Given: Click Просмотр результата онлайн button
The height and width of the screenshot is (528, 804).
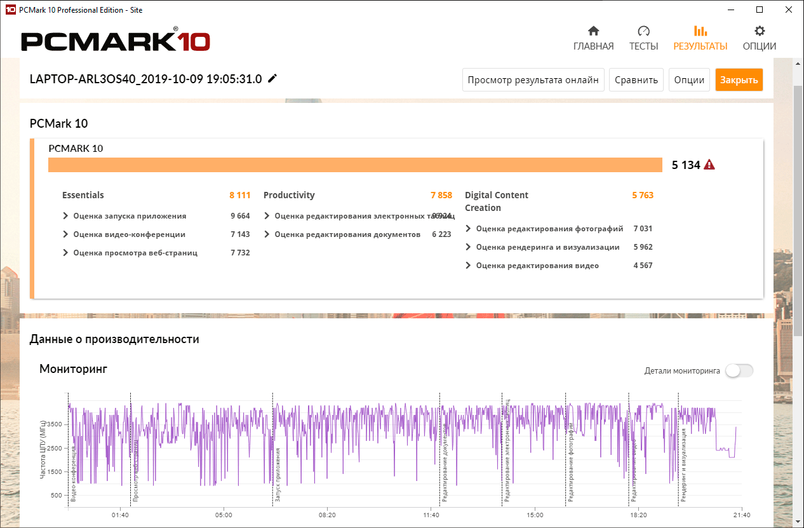Looking at the screenshot, I should point(533,80).
